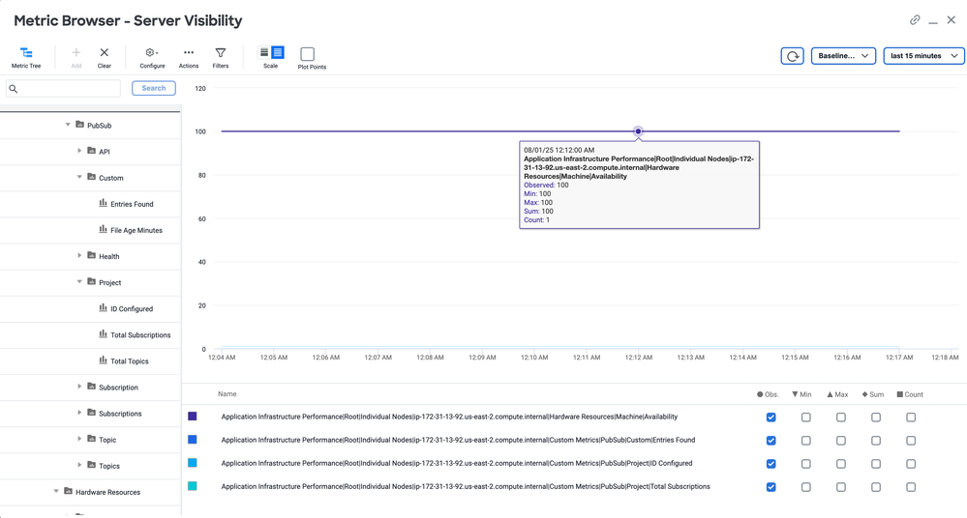
Task: Select the left Scale mode icon
Action: coord(264,52)
